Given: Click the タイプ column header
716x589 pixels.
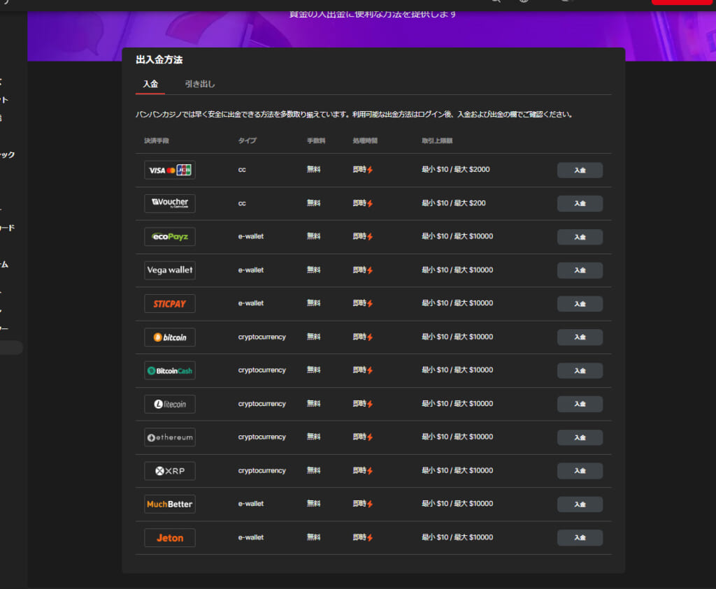Looking at the screenshot, I should click(x=247, y=140).
